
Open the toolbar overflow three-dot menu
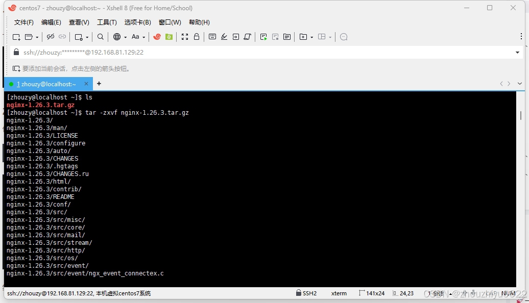[521, 36]
